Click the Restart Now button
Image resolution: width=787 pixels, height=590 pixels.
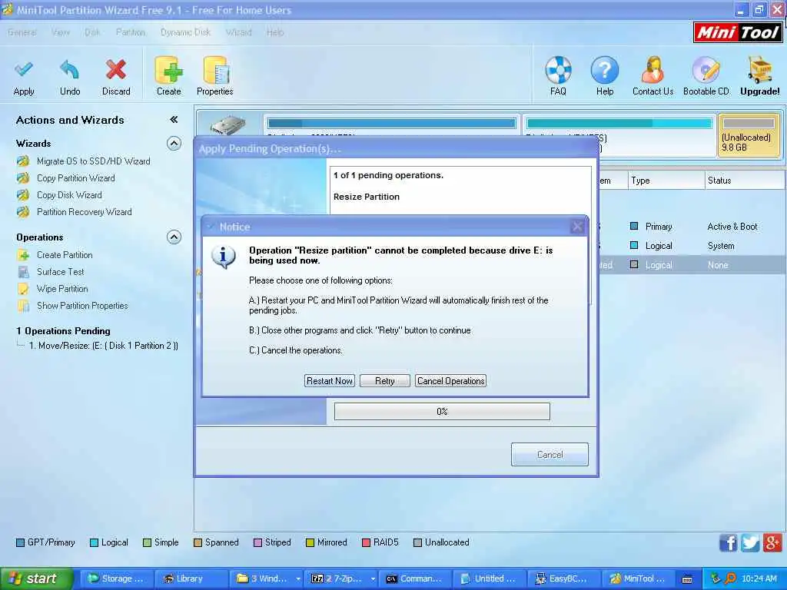[x=330, y=381]
